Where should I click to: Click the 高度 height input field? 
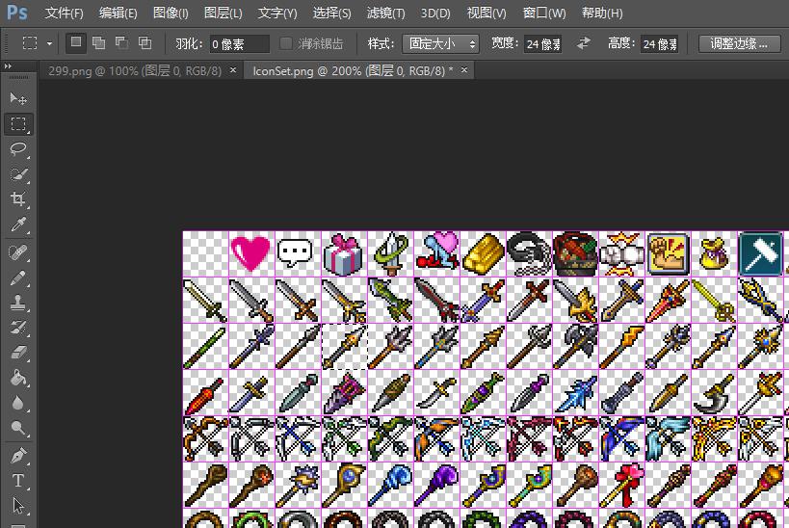(659, 44)
